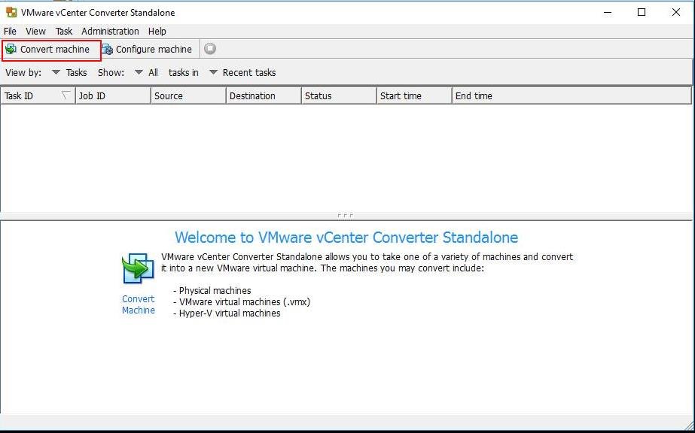This screenshot has width=695, height=433.
Task: Expand the Recent tasks dropdown
Action: coord(242,72)
